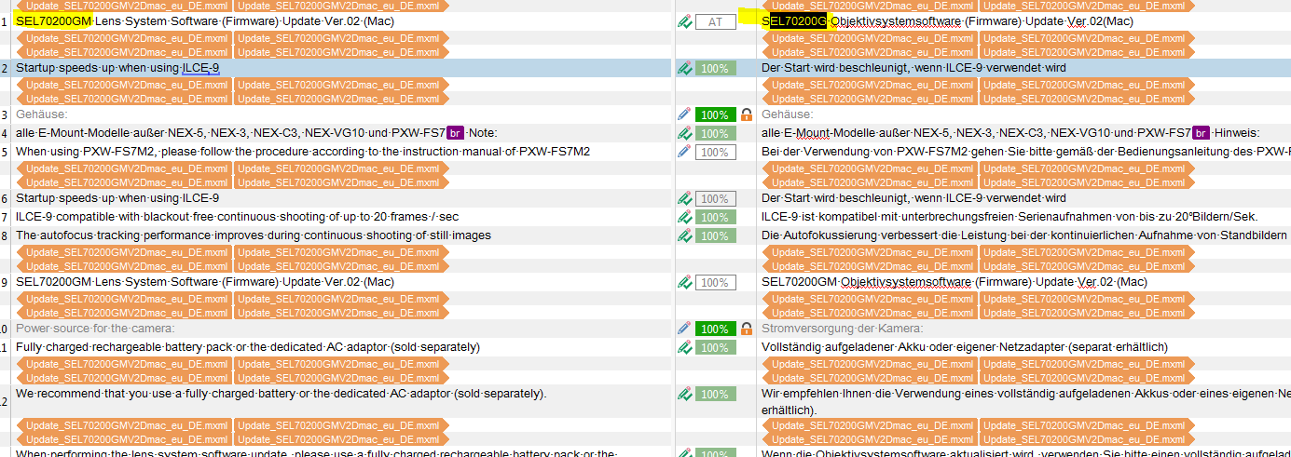Click the orange lock icon on the 'Power source' segment
Screen dimensions: 1291x457
click(746, 329)
